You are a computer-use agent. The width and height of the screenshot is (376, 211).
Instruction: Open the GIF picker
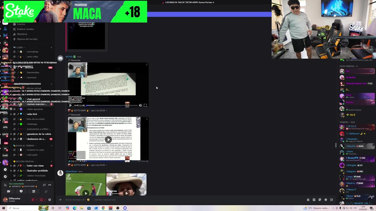point(314,200)
